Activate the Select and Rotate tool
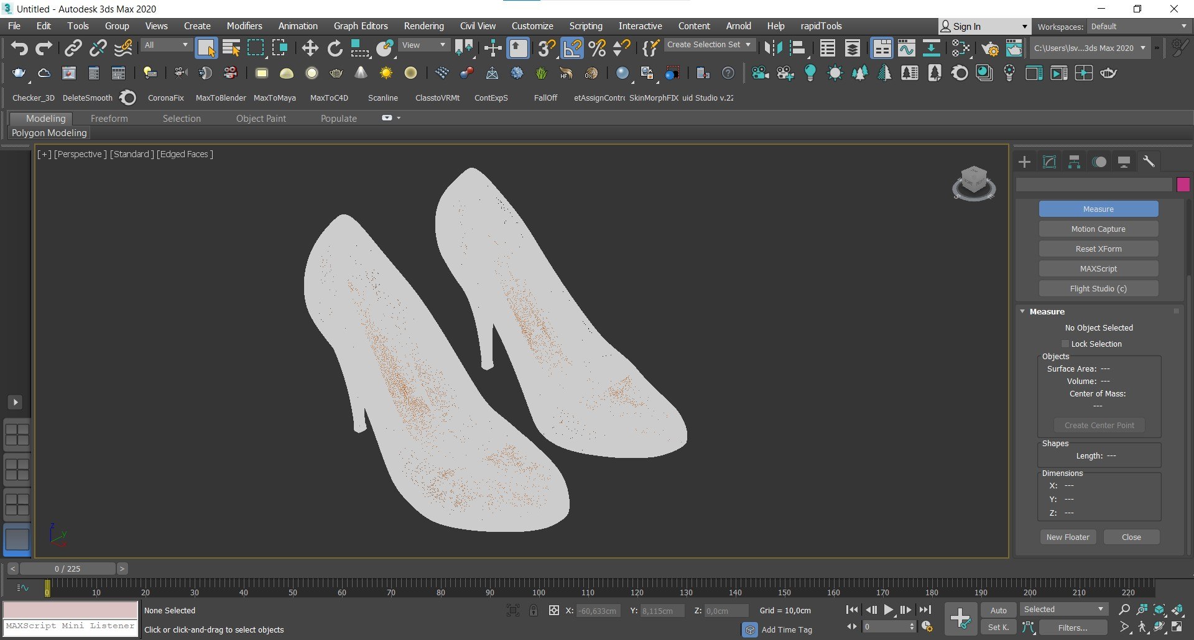1194x640 pixels. [335, 48]
